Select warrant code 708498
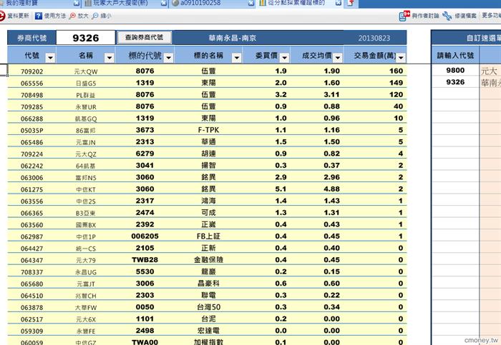501x345 pixels. pos(31,95)
